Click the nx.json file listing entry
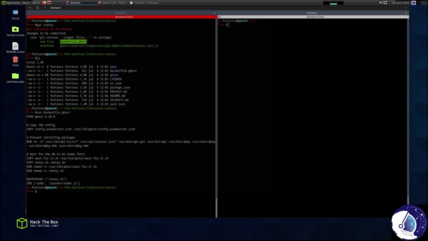This screenshot has height=241, width=428. click(x=116, y=83)
